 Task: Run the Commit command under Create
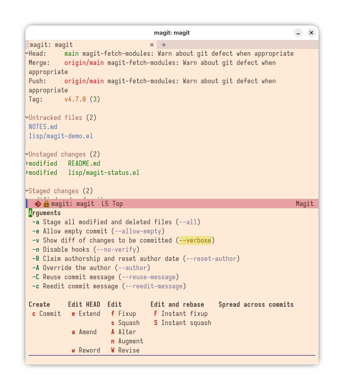point(47,314)
